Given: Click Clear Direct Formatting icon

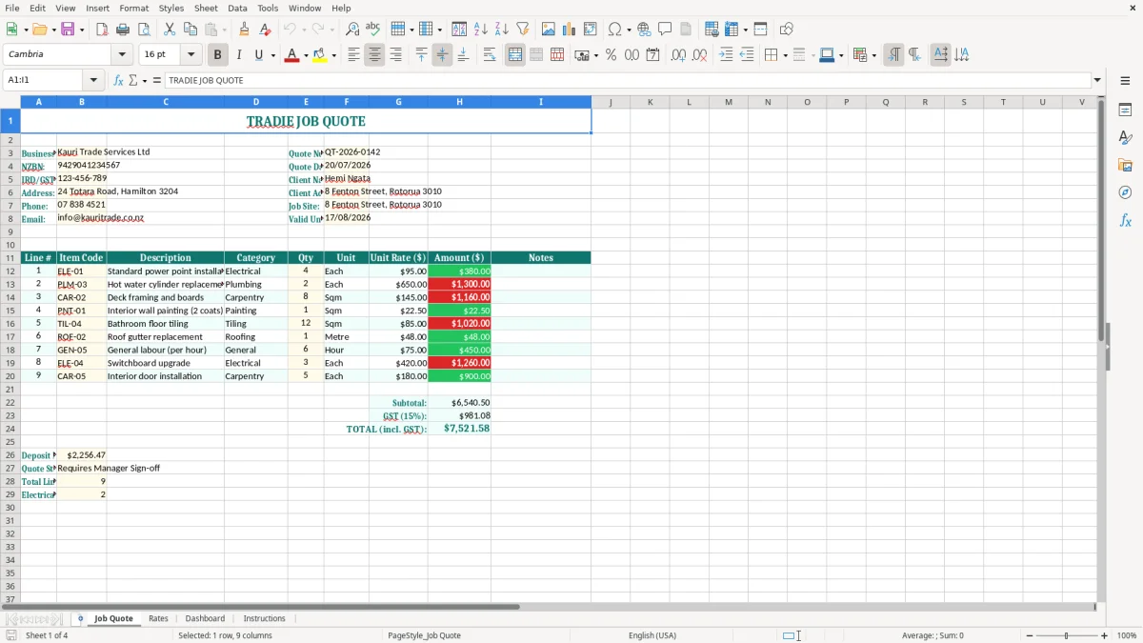Looking at the screenshot, I should 266,30.
